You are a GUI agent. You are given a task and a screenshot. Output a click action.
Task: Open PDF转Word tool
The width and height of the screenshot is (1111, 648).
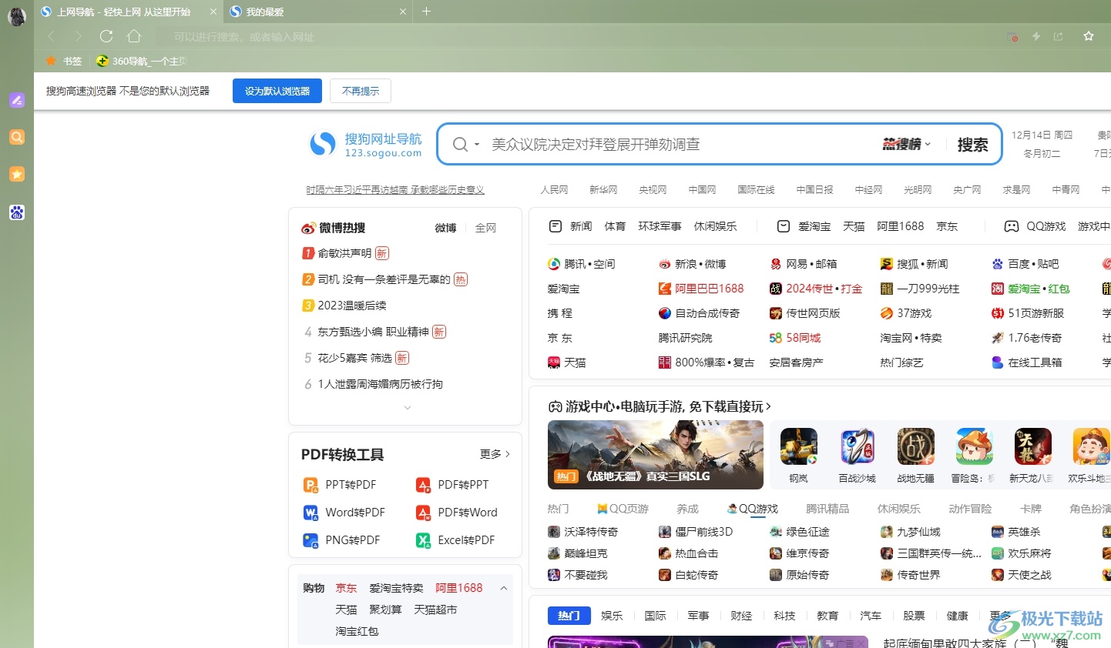457,513
